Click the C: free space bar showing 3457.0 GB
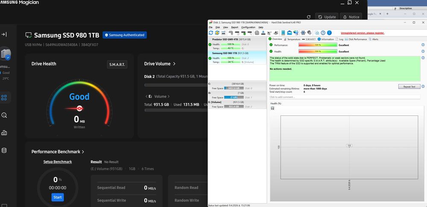This screenshot has height=207, width=427. click(x=234, y=88)
